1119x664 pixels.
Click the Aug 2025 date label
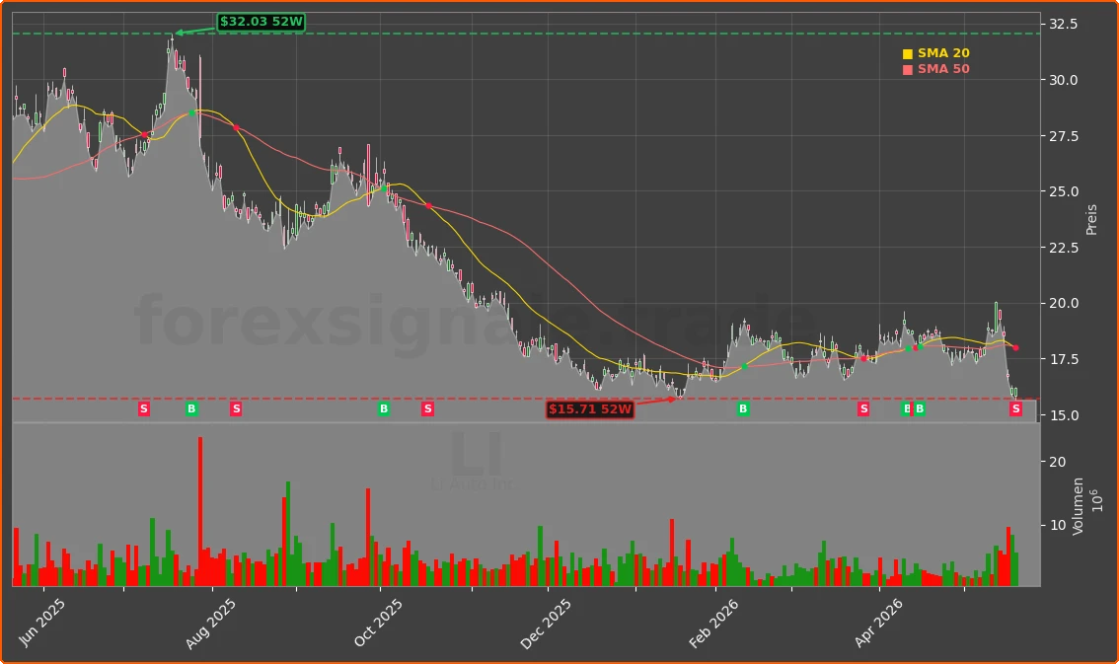point(210,624)
